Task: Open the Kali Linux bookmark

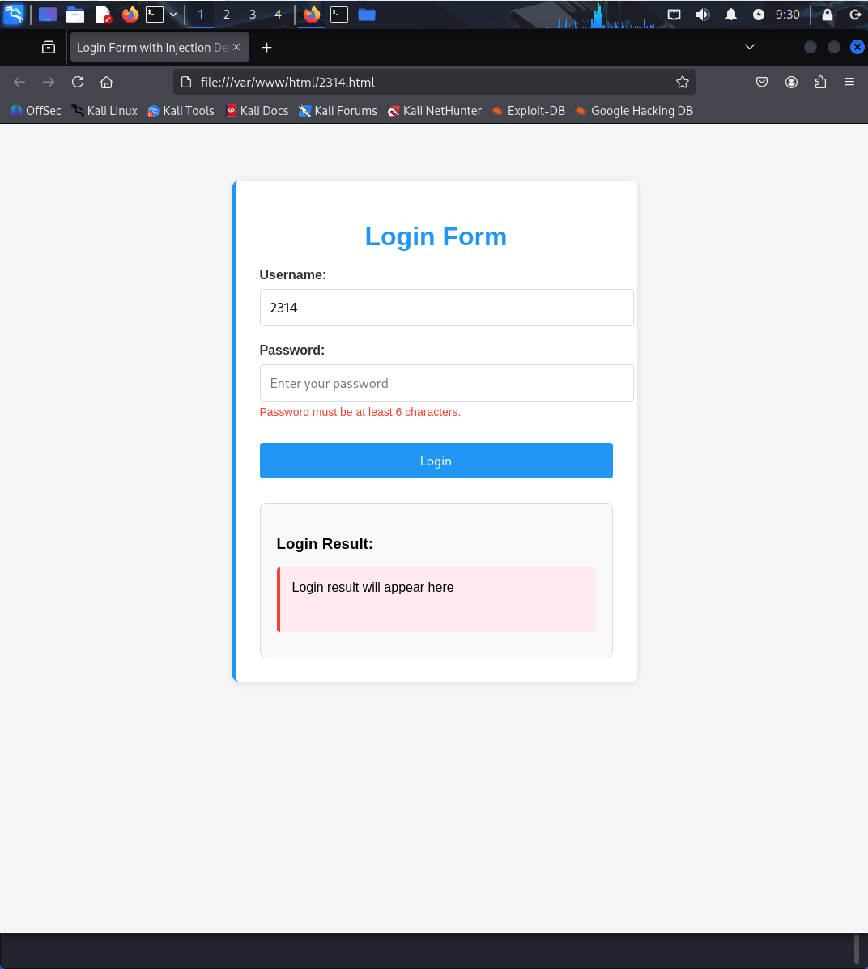Action: coord(104,111)
